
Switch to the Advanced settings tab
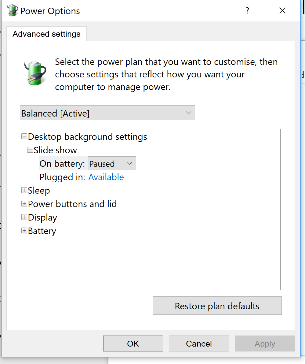tap(46, 34)
